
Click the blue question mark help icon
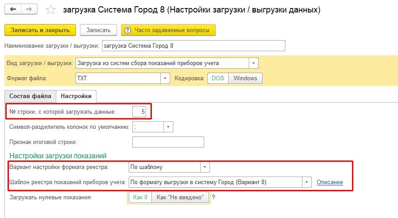tap(214, 197)
